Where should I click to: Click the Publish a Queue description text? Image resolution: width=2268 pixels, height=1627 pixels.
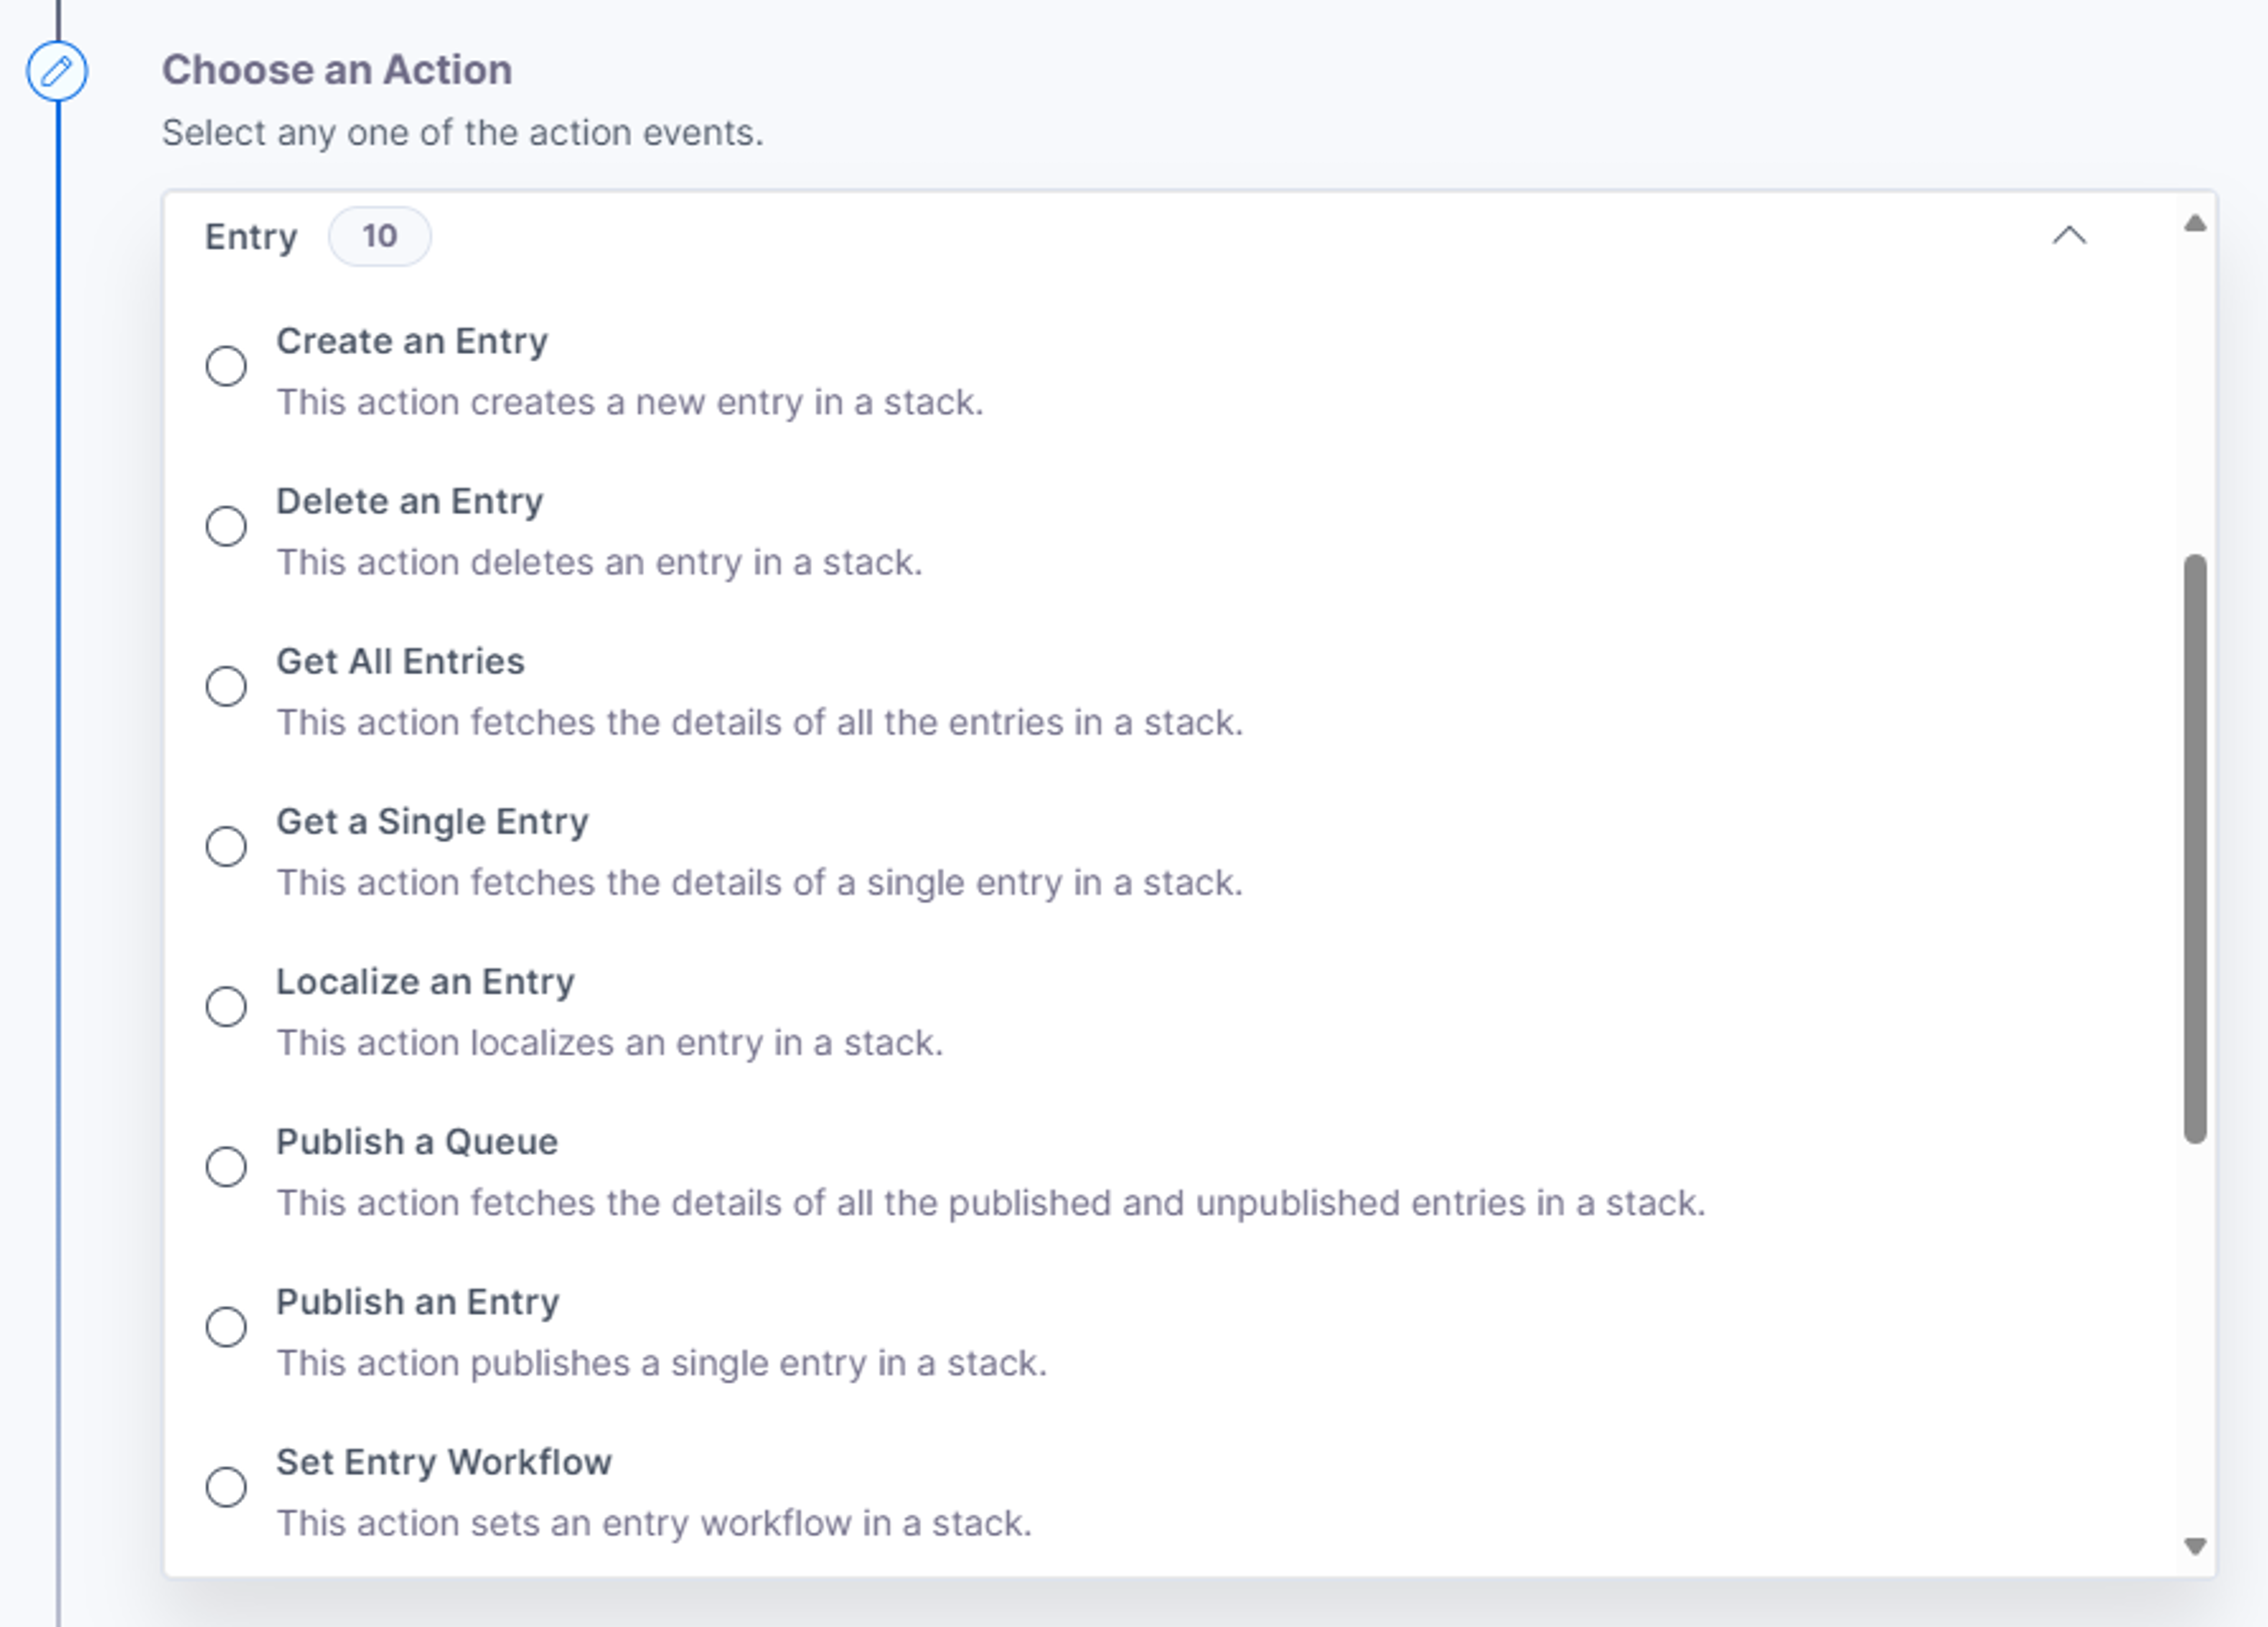991,1203
